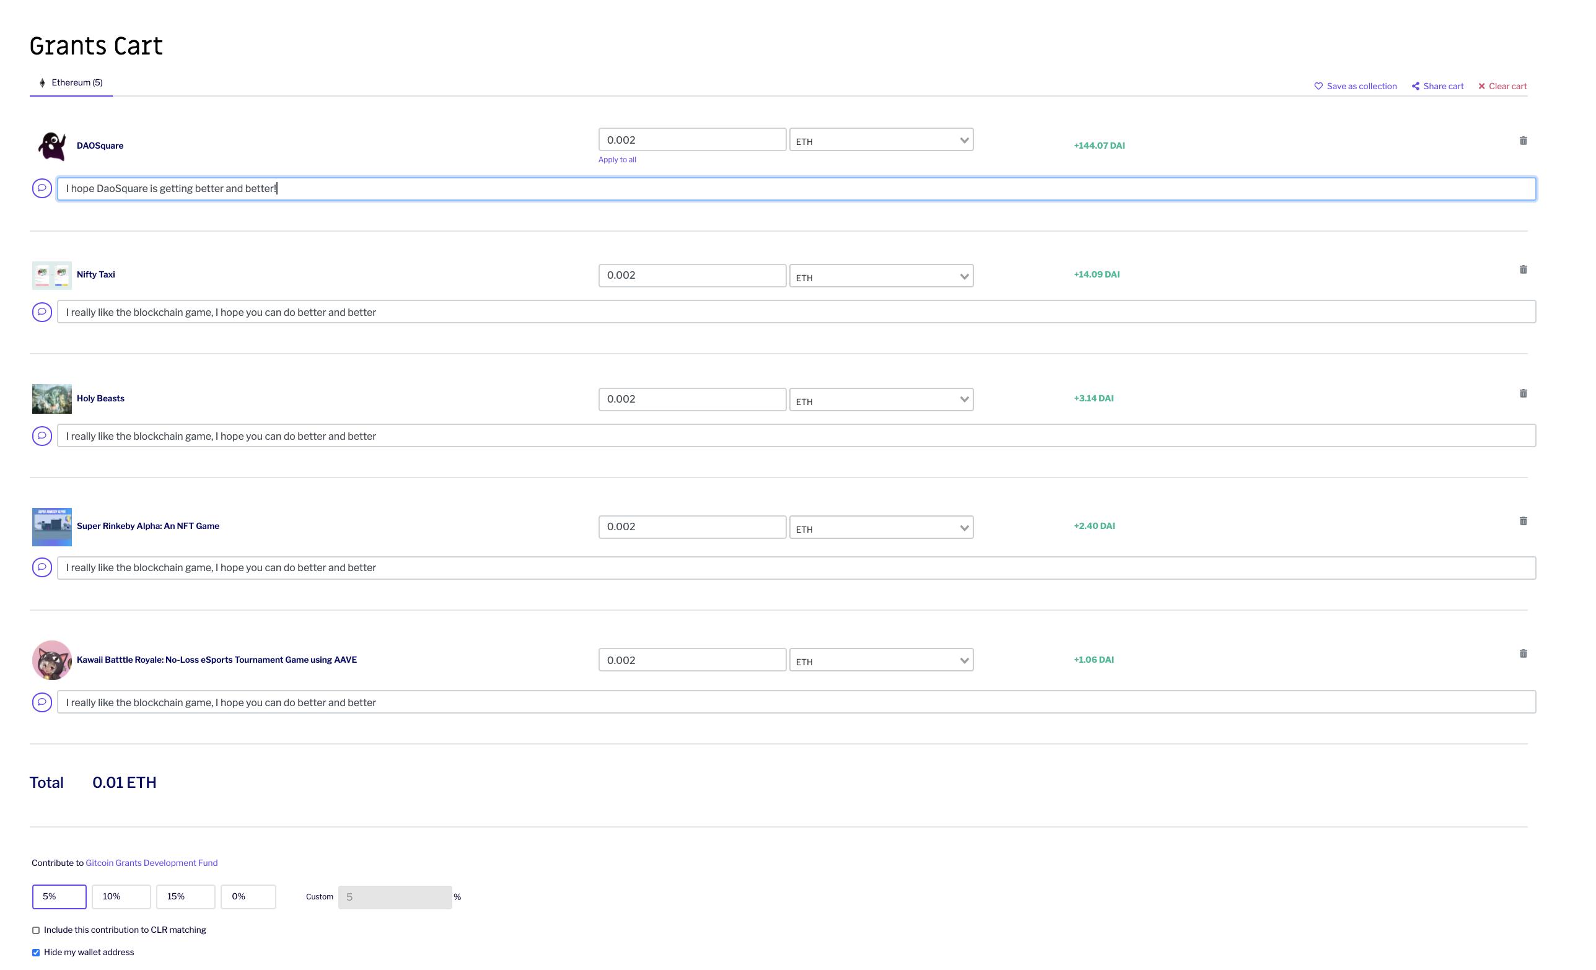
Task: Remove Super Rinkeby Alpha via trash icon
Action: click(1523, 520)
